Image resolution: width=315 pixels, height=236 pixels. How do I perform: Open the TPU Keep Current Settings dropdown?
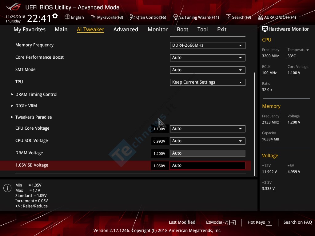tap(207, 82)
